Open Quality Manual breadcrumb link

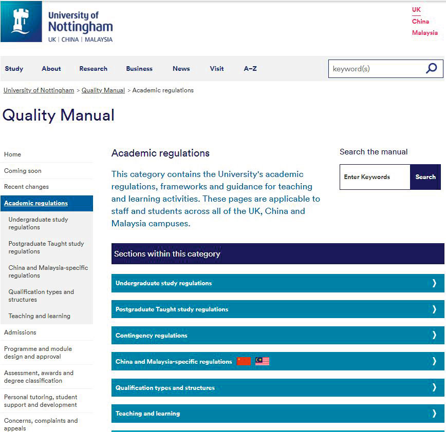103,90
